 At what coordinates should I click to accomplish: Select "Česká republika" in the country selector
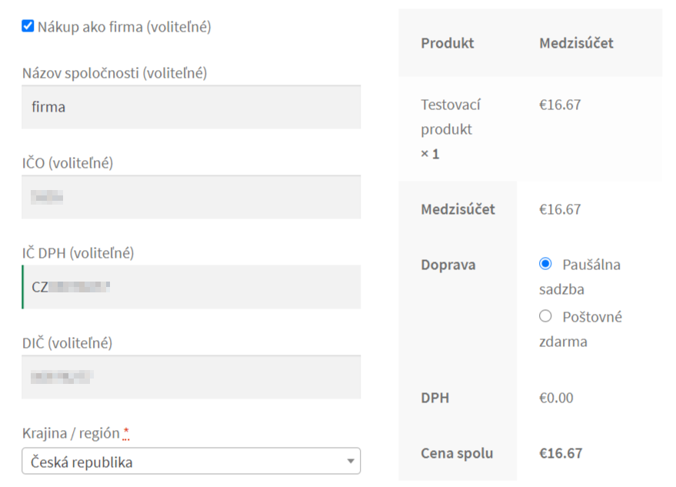coord(190,461)
